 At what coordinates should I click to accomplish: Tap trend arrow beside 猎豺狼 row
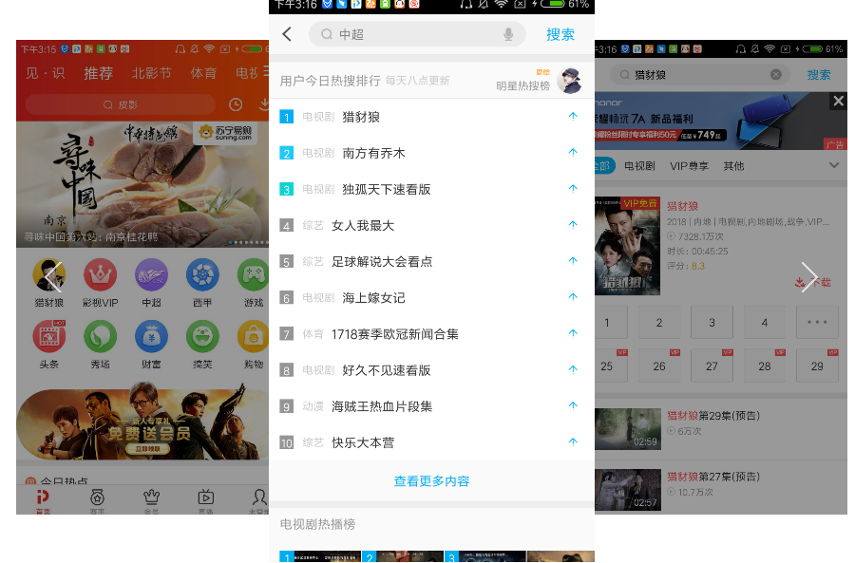coord(573,116)
